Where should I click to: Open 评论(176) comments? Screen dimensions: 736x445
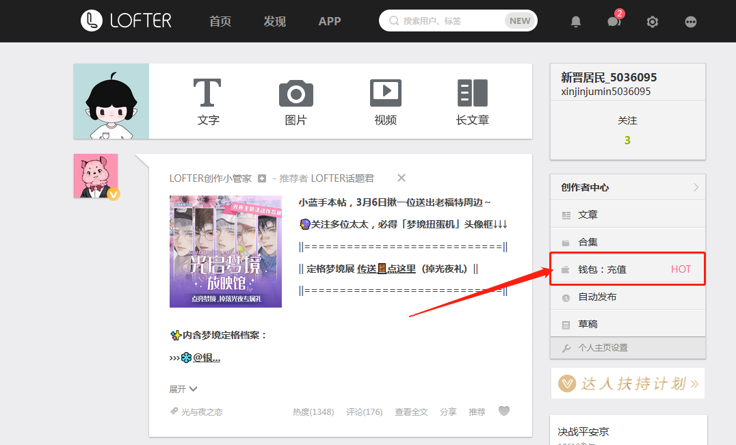(365, 412)
